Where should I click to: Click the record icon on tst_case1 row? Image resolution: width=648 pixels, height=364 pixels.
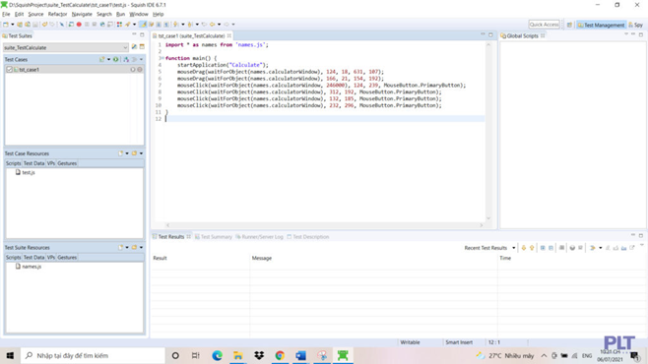point(140,69)
